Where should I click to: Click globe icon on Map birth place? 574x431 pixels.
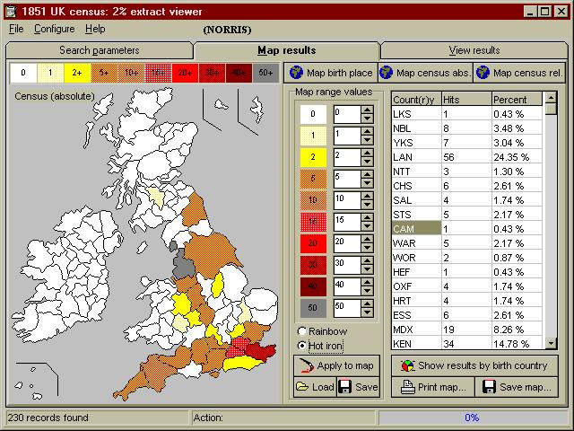295,73
